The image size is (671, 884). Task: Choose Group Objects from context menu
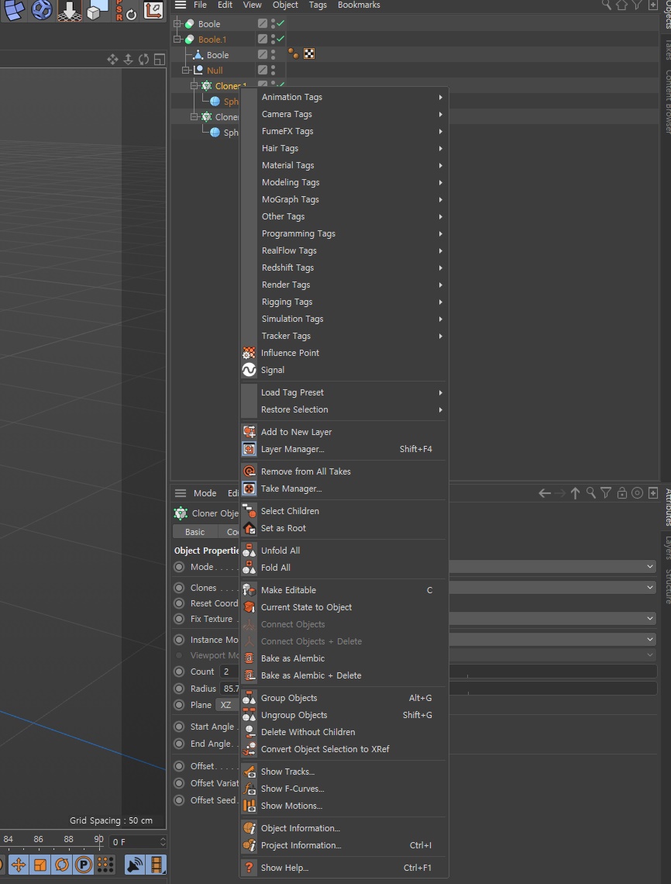[x=344, y=697]
